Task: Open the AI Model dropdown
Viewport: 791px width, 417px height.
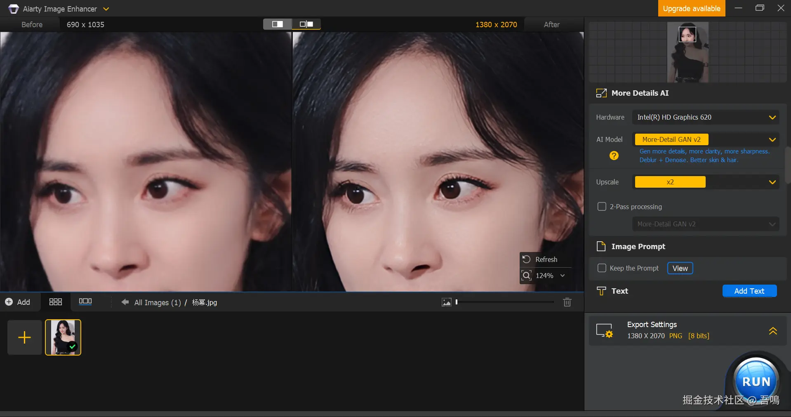Action: 706,139
